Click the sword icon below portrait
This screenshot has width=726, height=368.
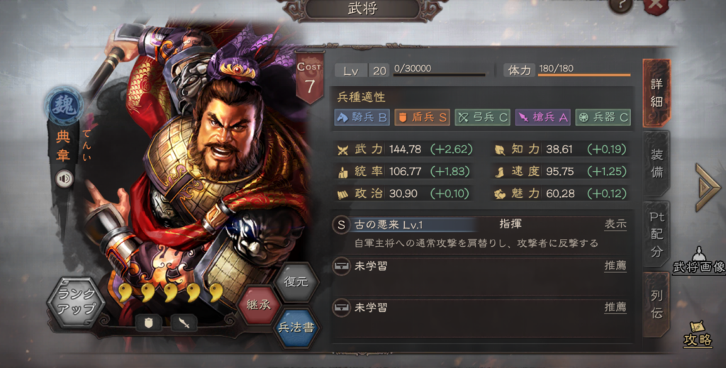184,323
